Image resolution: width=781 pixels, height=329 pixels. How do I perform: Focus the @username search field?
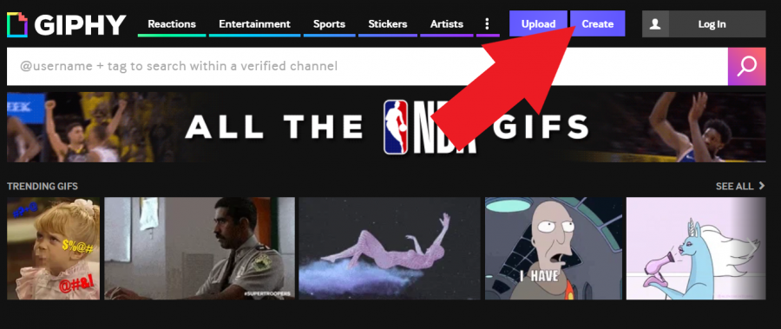(368, 66)
